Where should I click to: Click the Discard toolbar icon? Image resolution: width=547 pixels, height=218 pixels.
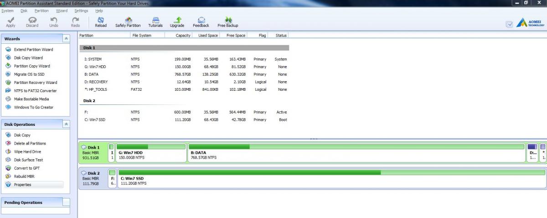point(32,22)
